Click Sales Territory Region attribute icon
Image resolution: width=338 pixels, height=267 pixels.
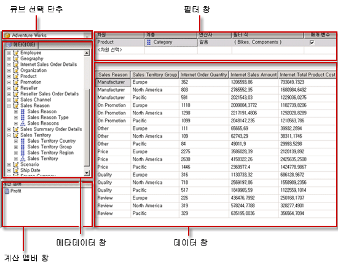[x=23, y=153]
